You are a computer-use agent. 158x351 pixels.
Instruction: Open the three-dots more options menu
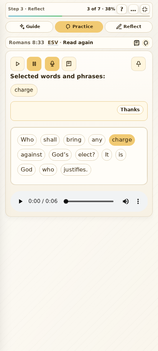[x=133, y=10]
